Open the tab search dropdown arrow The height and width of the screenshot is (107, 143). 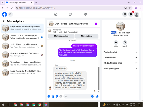(x=3, y=3)
